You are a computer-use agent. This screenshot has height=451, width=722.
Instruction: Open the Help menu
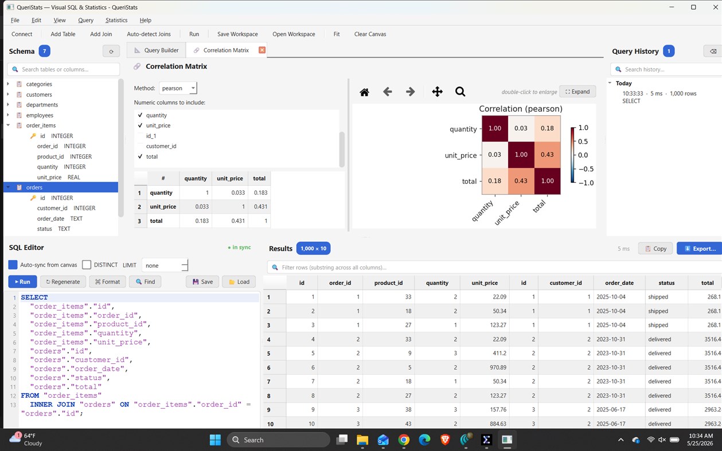click(146, 20)
